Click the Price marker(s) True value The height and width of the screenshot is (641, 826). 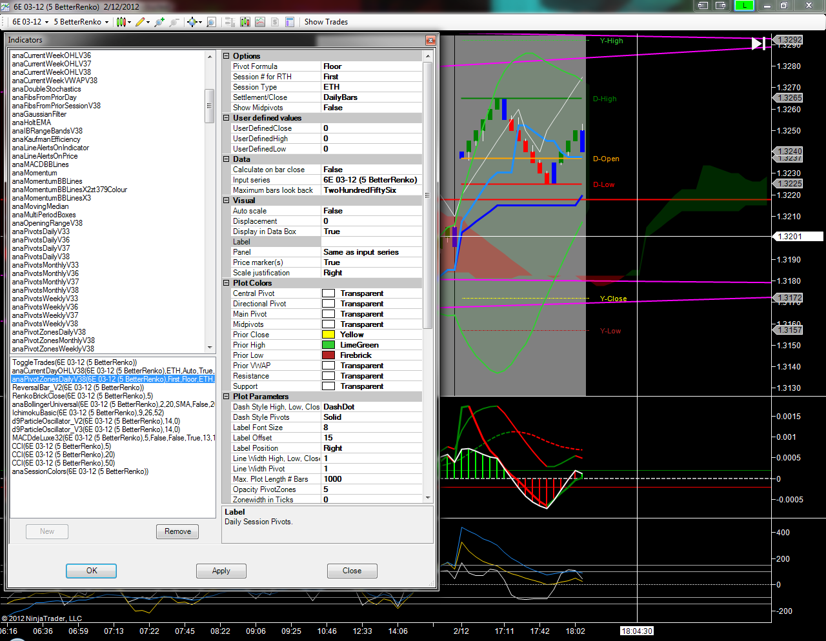pyautogui.click(x=372, y=262)
